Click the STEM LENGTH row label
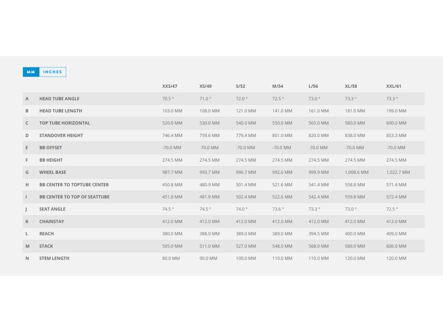 click(x=54, y=259)
